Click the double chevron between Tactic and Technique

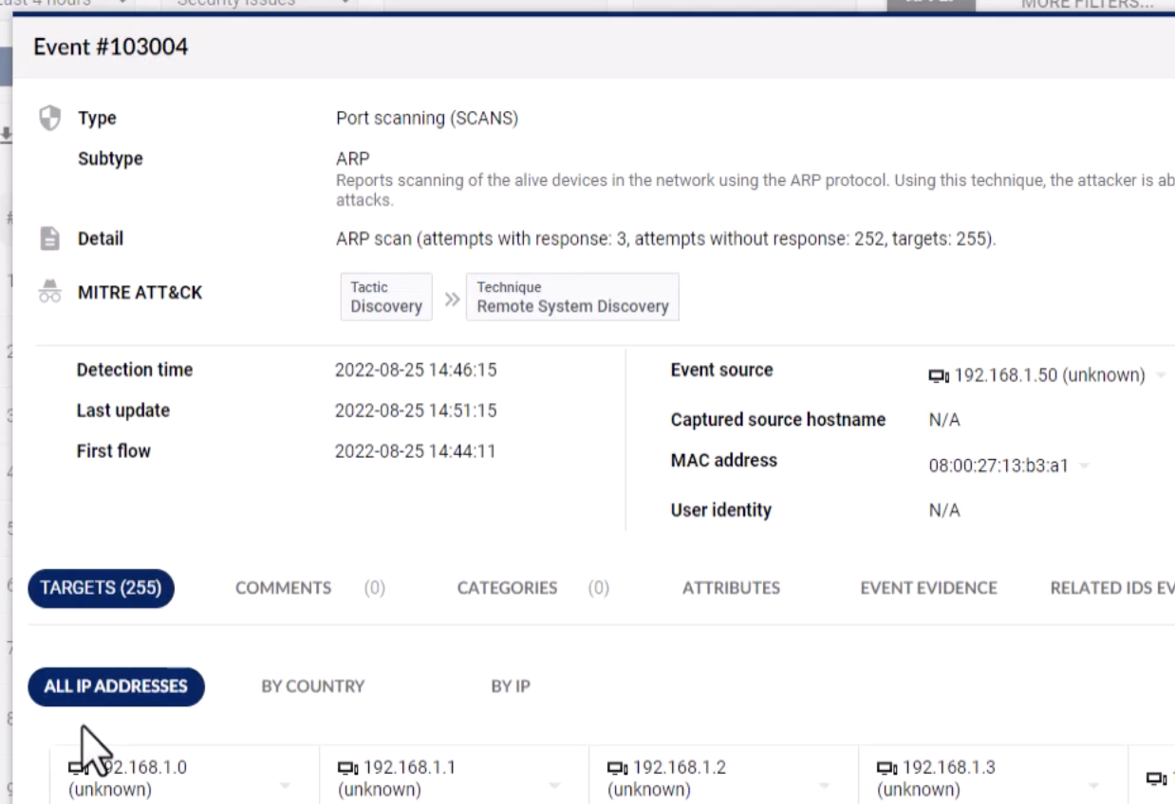click(452, 299)
